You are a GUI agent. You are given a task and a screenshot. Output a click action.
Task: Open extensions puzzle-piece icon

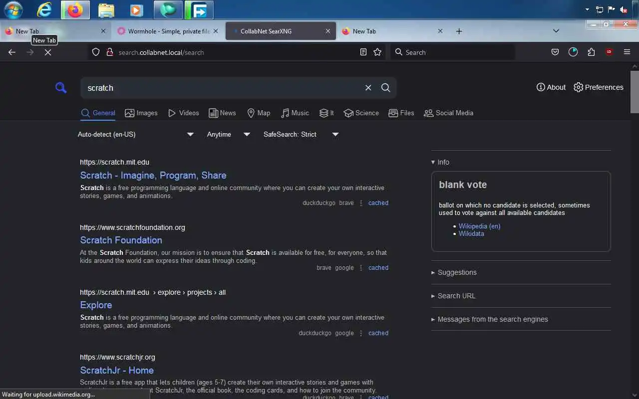coord(591,52)
